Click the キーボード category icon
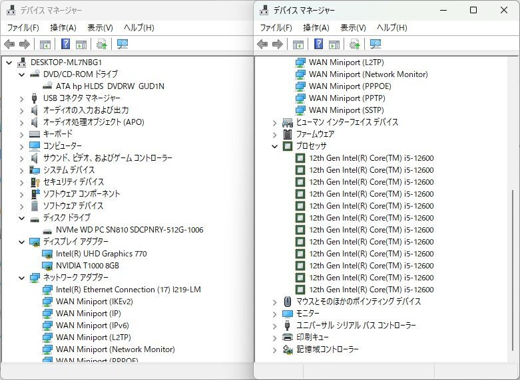Viewport: 520px width, 380px height. pos(35,134)
